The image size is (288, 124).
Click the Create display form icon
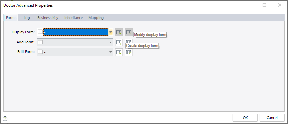pyautogui.click(x=119, y=32)
